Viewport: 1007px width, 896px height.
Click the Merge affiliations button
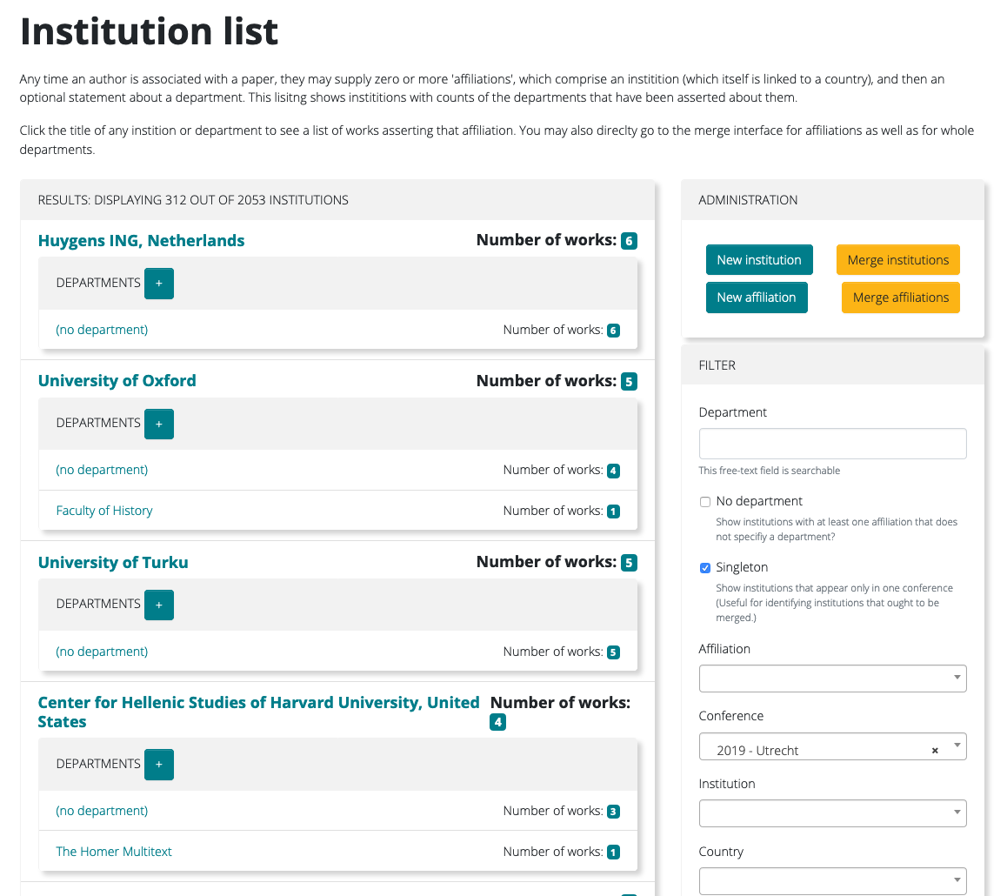[900, 297]
